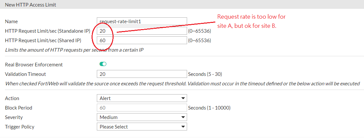Select the Shared IP request limit field
Screen dimensions: 364x138
[142, 41]
